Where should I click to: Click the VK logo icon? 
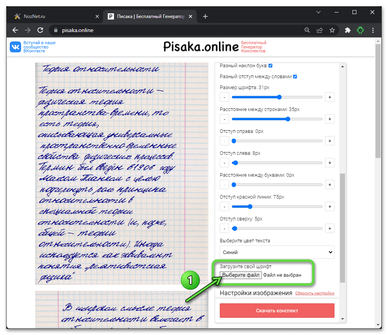[x=16, y=47]
